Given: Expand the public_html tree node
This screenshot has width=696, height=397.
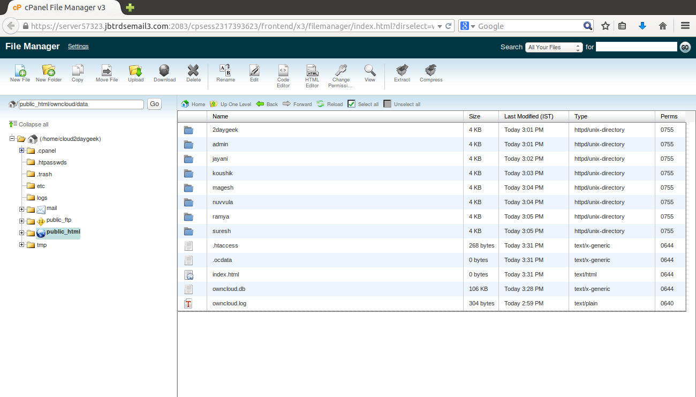Looking at the screenshot, I should [22, 233].
